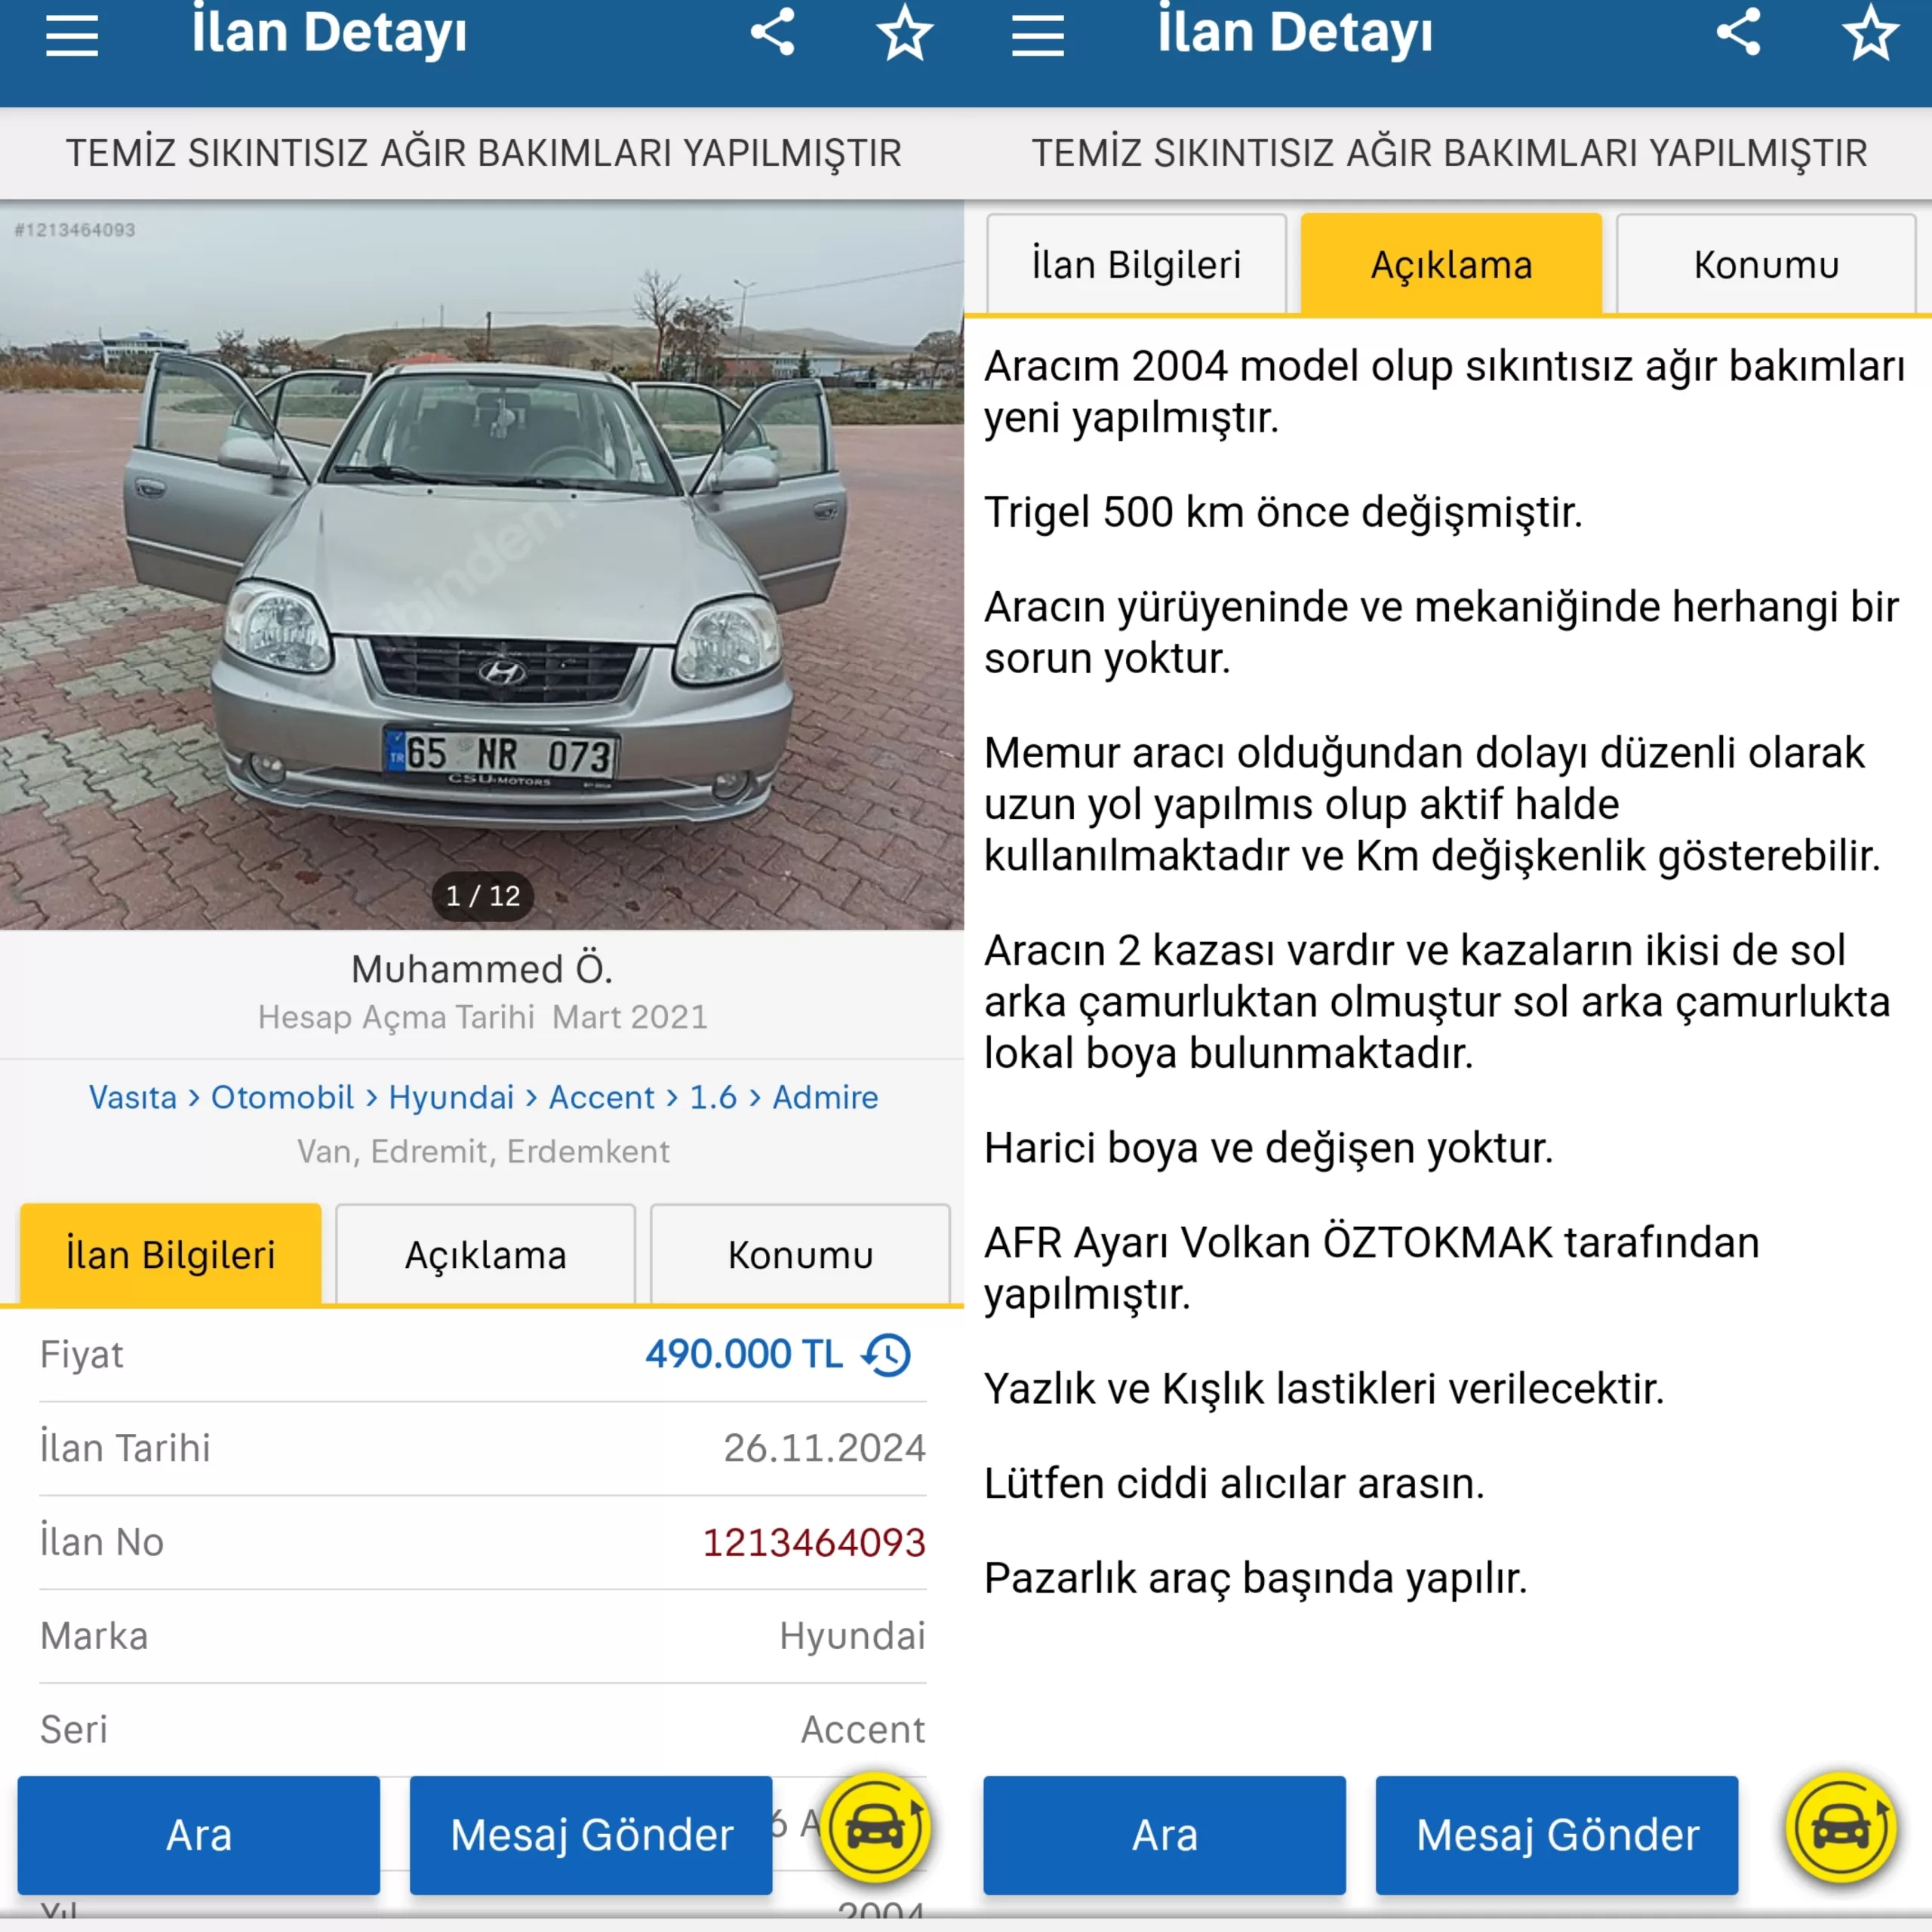The height and width of the screenshot is (1932, 1932).
Task: Tap the Marka label
Action: (94, 1636)
